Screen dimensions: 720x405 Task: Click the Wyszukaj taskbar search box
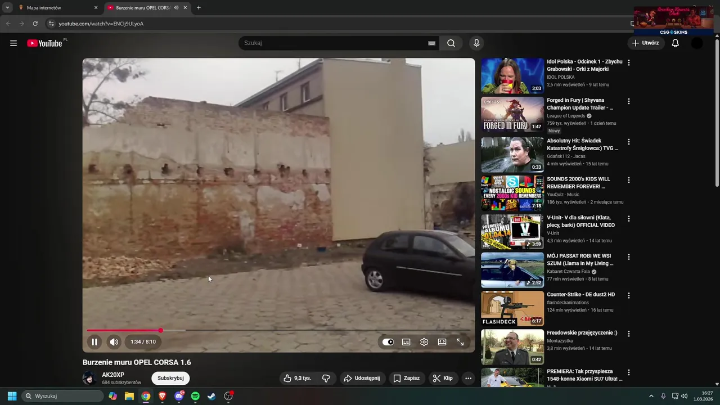click(x=63, y=396)
